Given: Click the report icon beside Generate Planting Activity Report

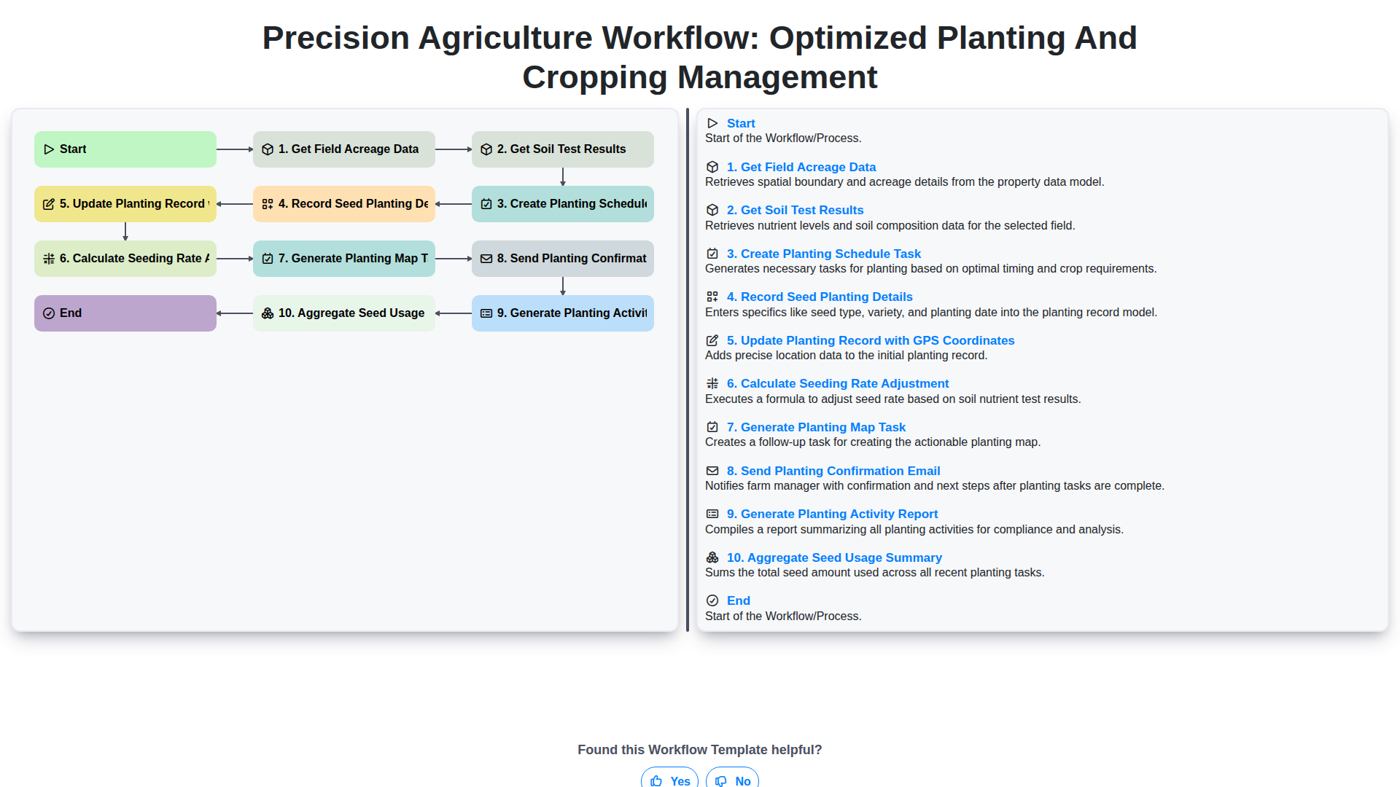Looking at the screenshot, I should 712,514.
